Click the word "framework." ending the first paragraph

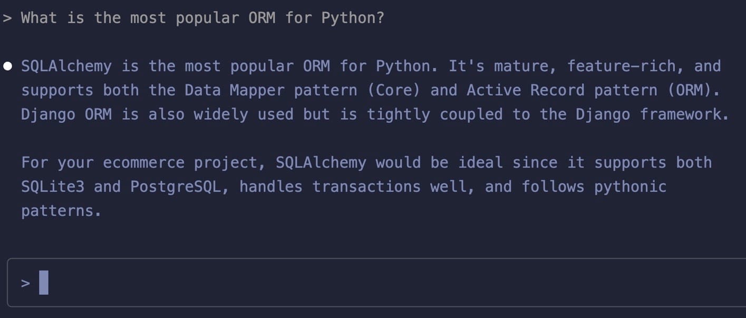pos(684,114)
